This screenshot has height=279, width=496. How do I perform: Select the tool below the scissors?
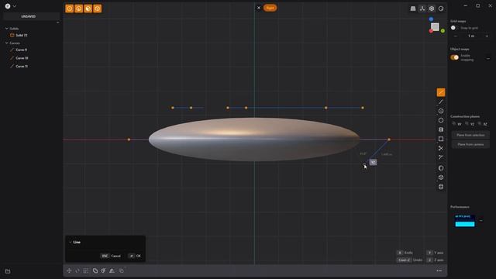pyautogui.click(x=441, y=157)
